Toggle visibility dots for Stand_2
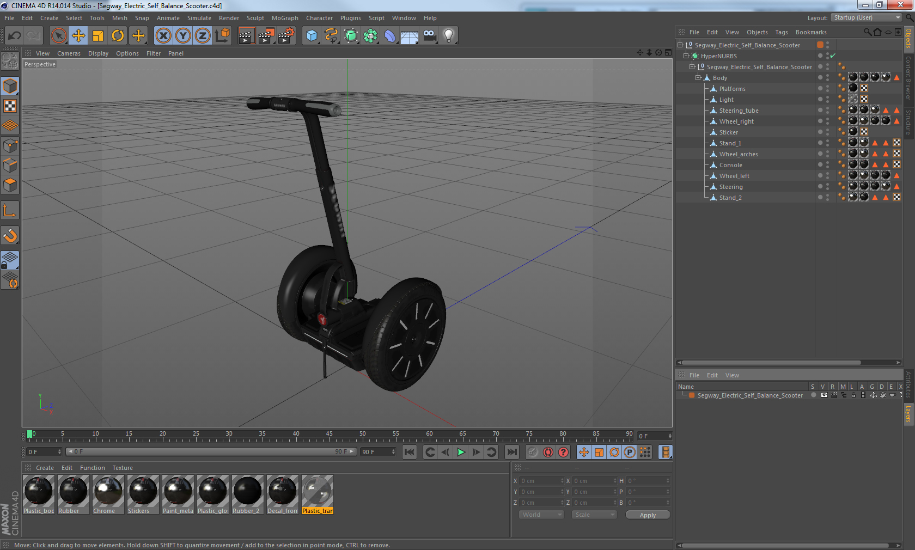915x550 pixels. click(827, 197)
